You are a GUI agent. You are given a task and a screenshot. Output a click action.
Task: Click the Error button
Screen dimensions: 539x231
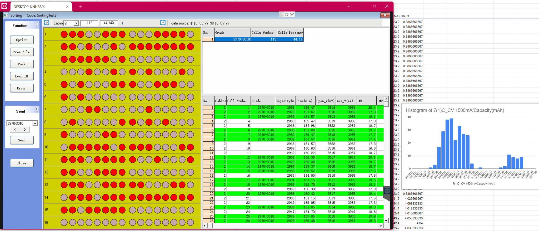[22, 88]
